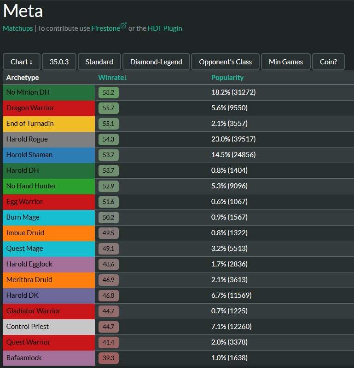Open the 35.0.3 patch version selector
The image size is (354, 368).
point(59,62)
